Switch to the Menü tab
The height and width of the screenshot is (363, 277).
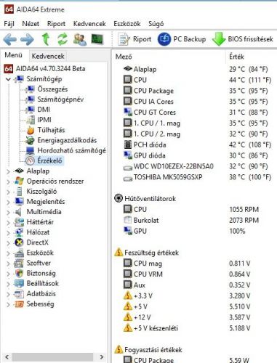click(x=14, y=55)
